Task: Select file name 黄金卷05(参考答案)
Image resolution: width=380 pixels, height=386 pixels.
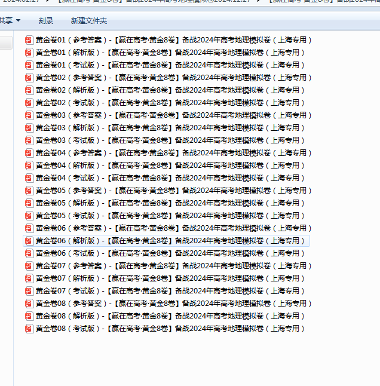Action: [174, 191]
